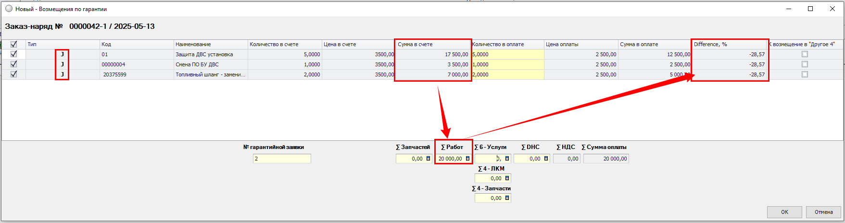
Task: Click calculator icon in Σ 4 - ЛКМ field
Action: (x=507, y=178)
